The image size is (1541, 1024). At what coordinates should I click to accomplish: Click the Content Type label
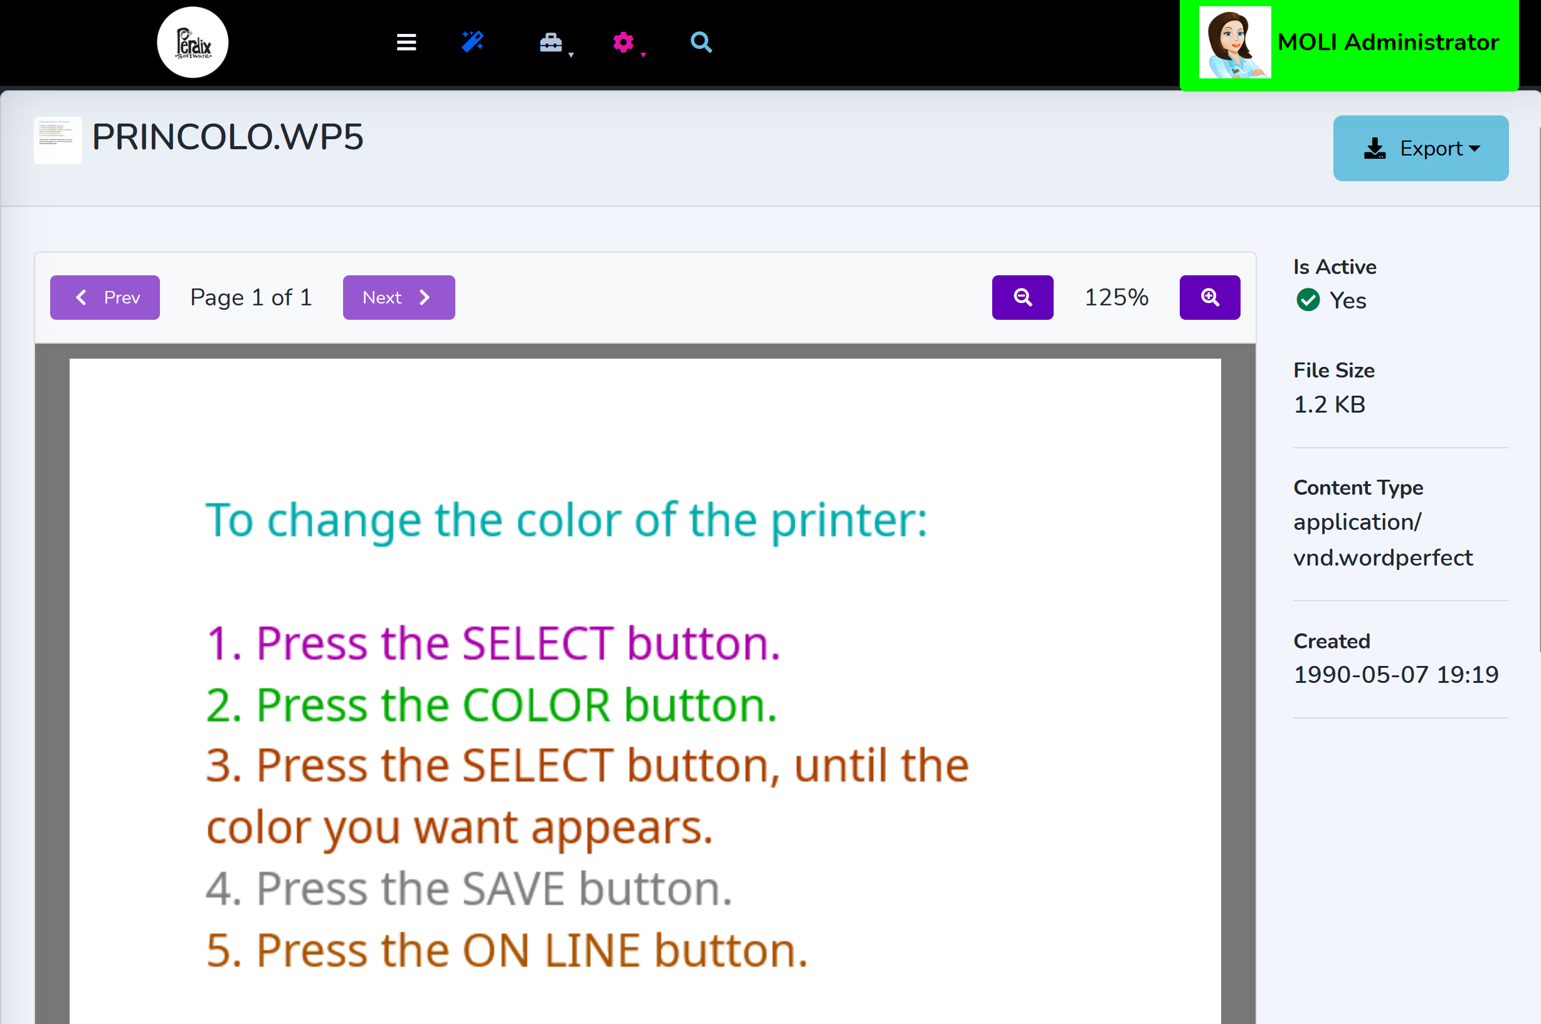[1358, 488]
